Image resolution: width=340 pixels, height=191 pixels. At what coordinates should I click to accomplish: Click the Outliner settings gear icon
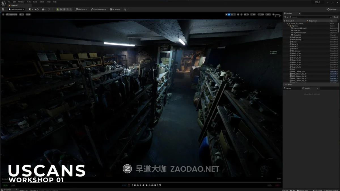click(x=337, y=17)
